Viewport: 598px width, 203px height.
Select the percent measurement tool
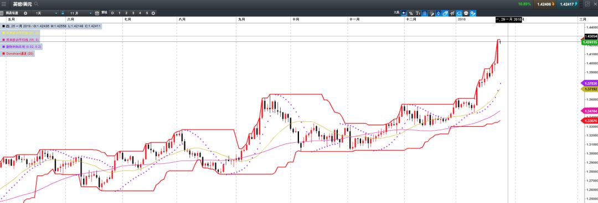click(x=411, y=13)
